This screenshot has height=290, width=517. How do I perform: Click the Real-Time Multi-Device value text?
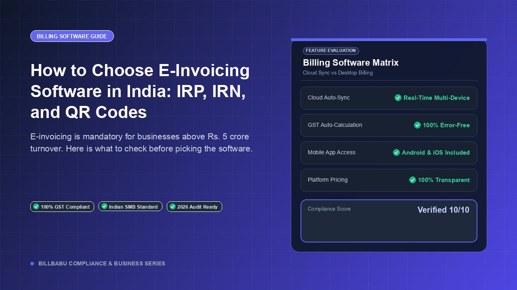[x=437, y=98]
